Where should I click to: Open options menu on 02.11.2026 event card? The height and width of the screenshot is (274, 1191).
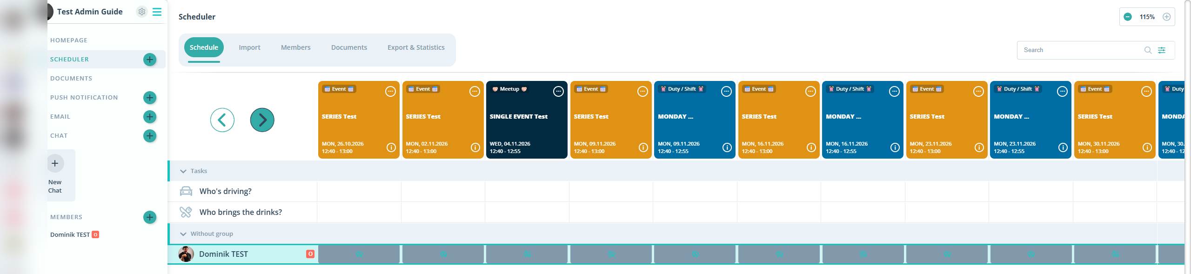(x=475, y=92)
